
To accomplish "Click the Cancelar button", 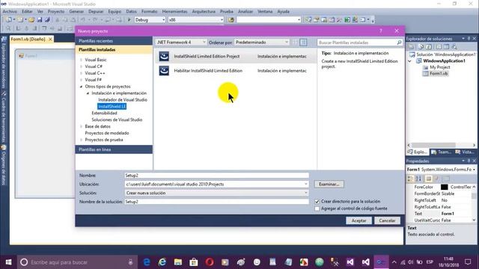I will (x=387, y=220).
